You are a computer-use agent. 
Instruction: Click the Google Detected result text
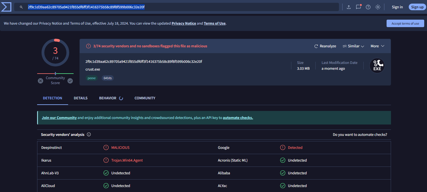(x=295, y=148)
